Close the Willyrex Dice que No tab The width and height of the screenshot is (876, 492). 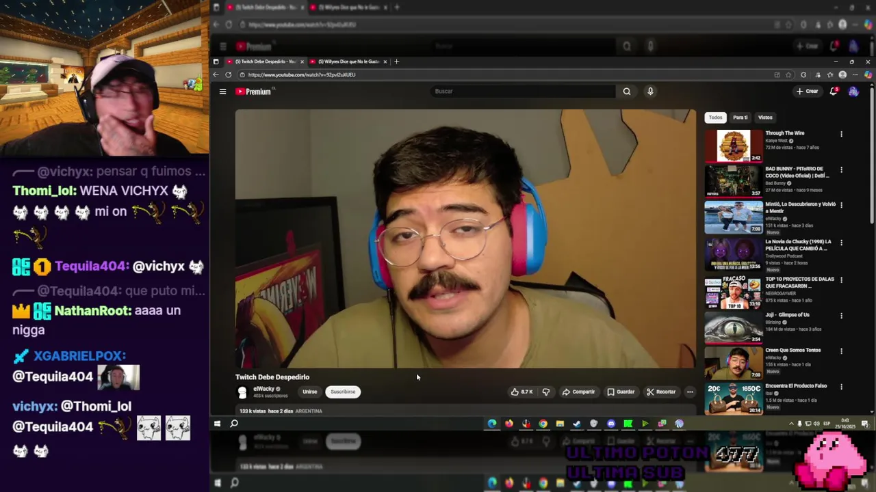[385, 61]
